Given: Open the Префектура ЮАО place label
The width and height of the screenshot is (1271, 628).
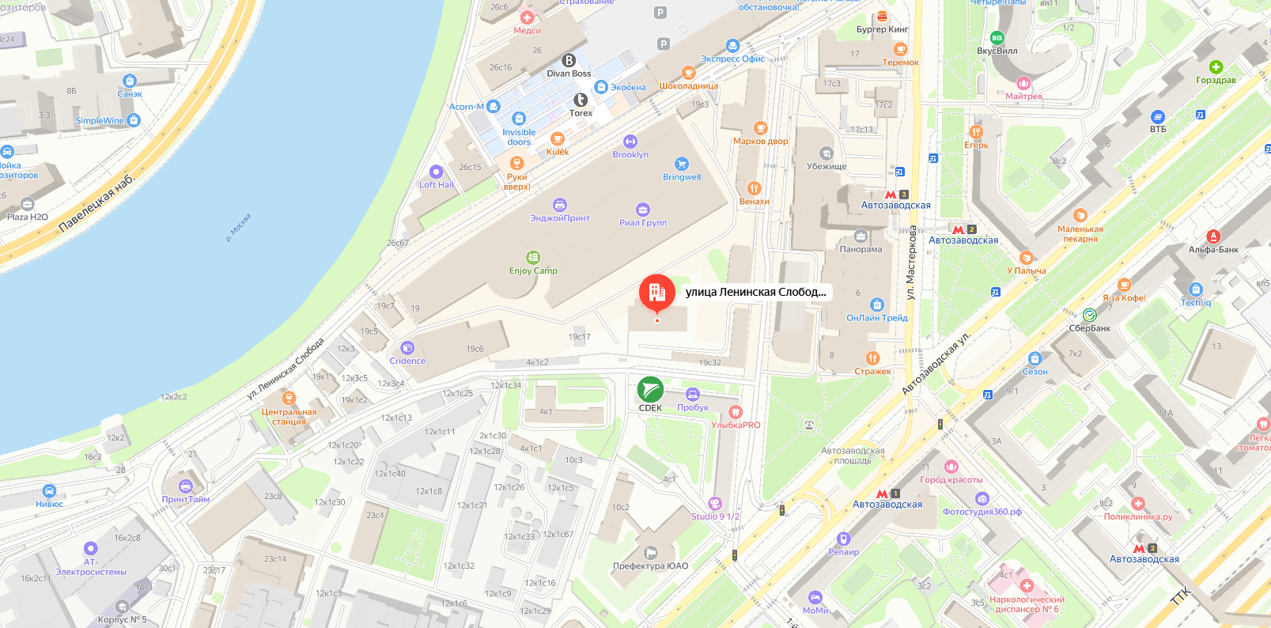Looking at the screenshot, I should (650, 566).
